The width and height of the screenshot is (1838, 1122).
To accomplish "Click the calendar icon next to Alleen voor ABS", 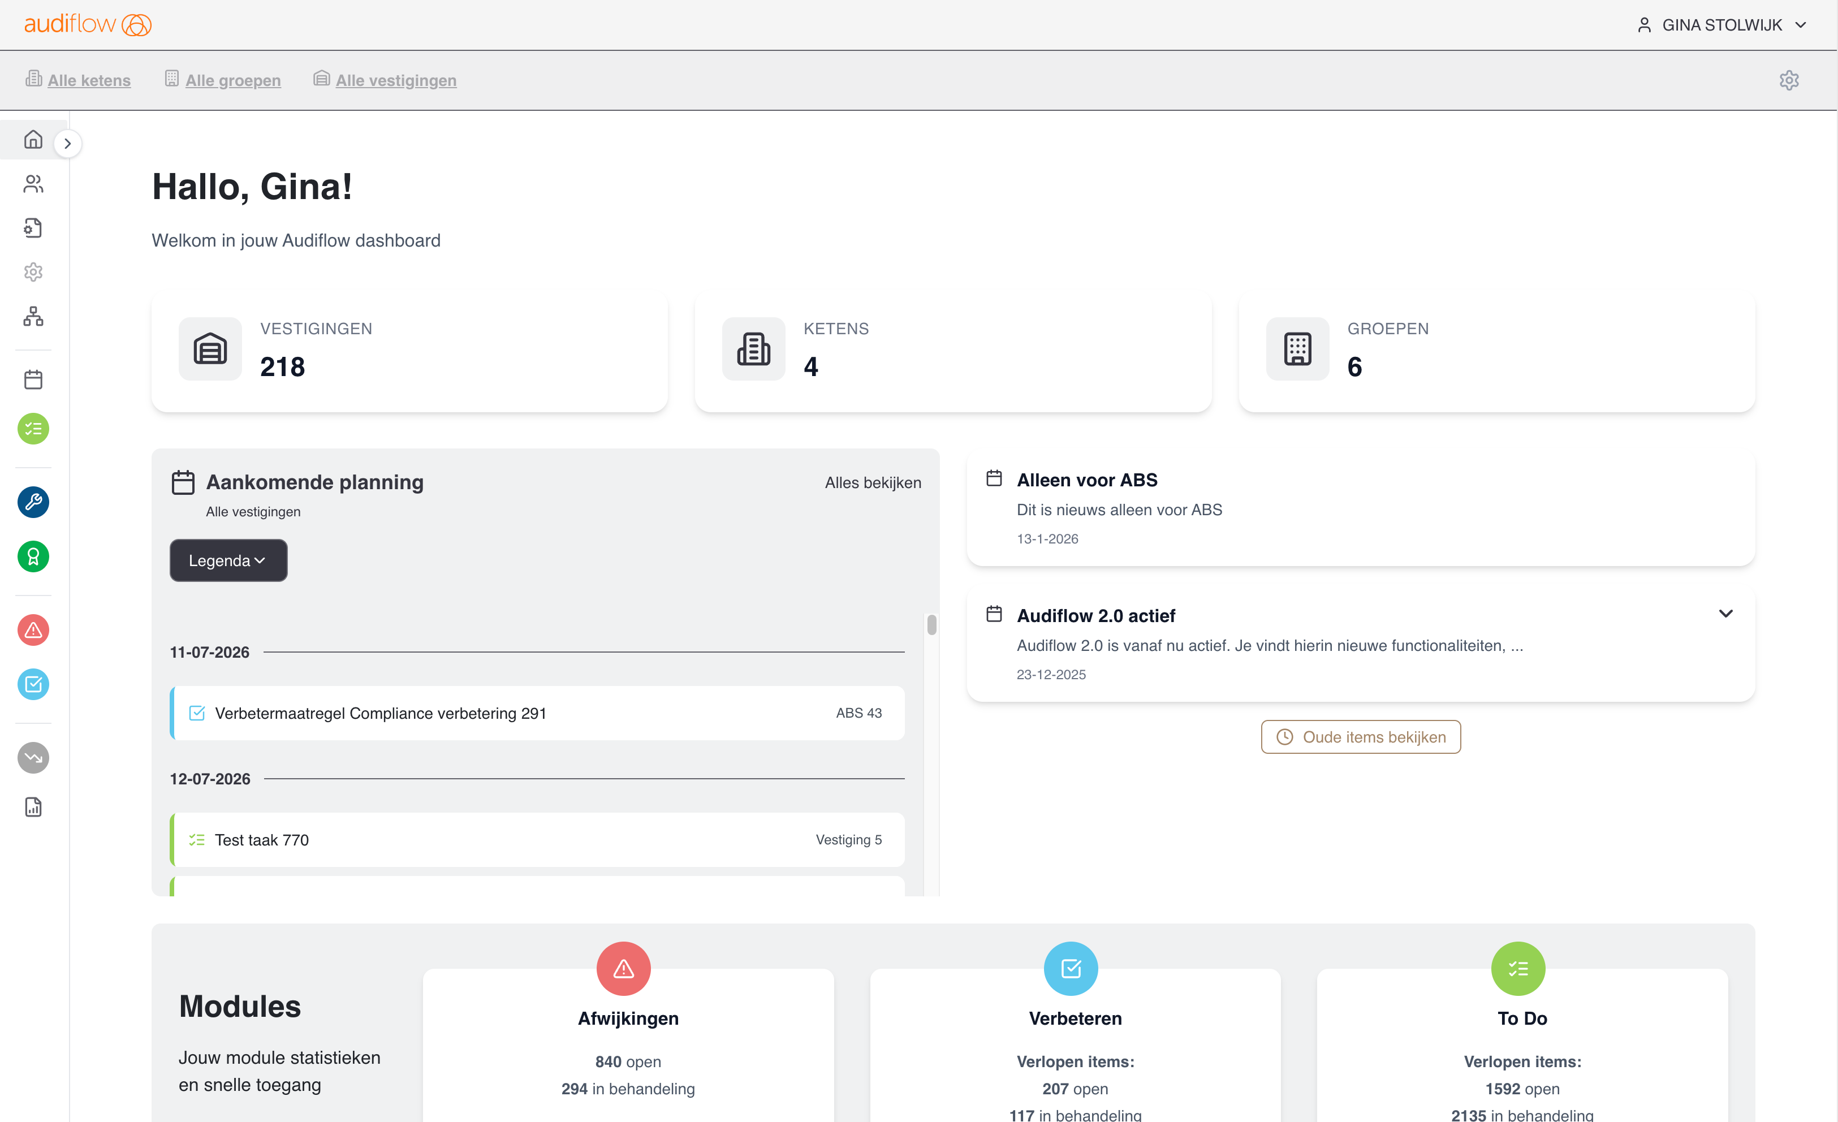I will [x=994, y=478].
